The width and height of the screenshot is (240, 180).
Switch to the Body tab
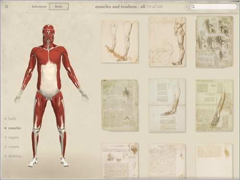coord(59,7)
